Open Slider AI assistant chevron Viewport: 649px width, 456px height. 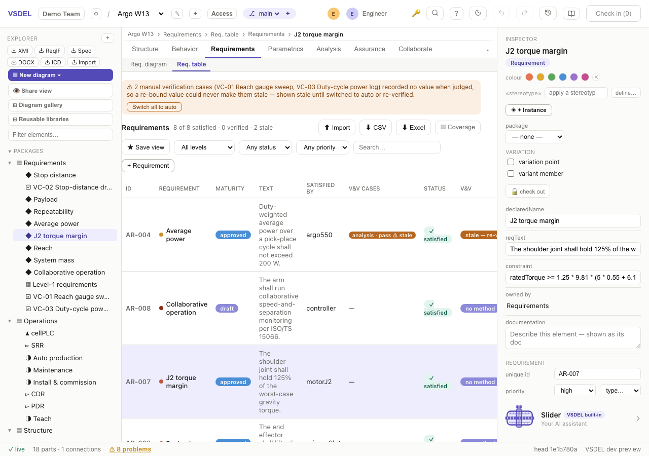[638, 419]
